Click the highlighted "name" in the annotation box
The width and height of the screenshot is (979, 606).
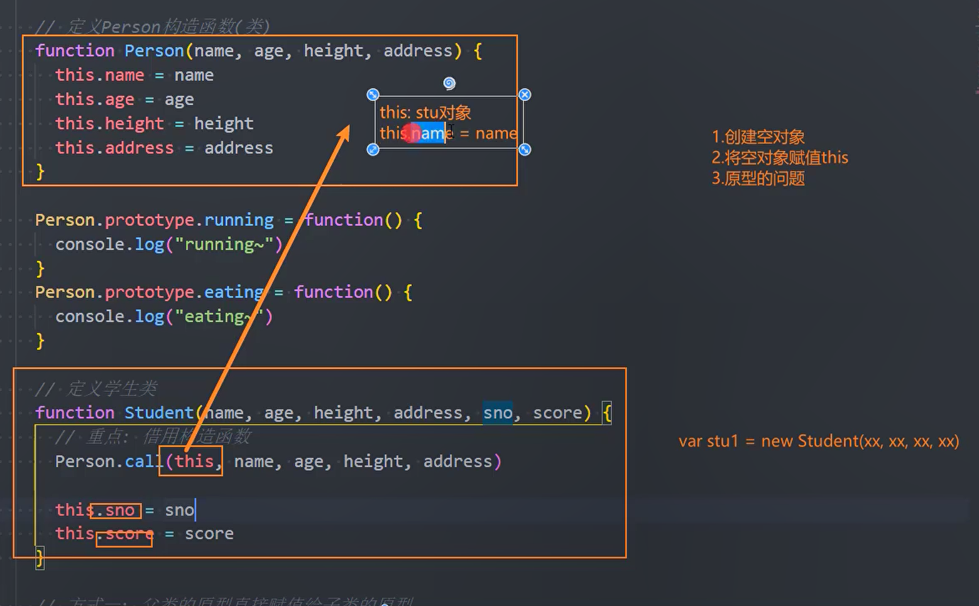coord(429,133)
